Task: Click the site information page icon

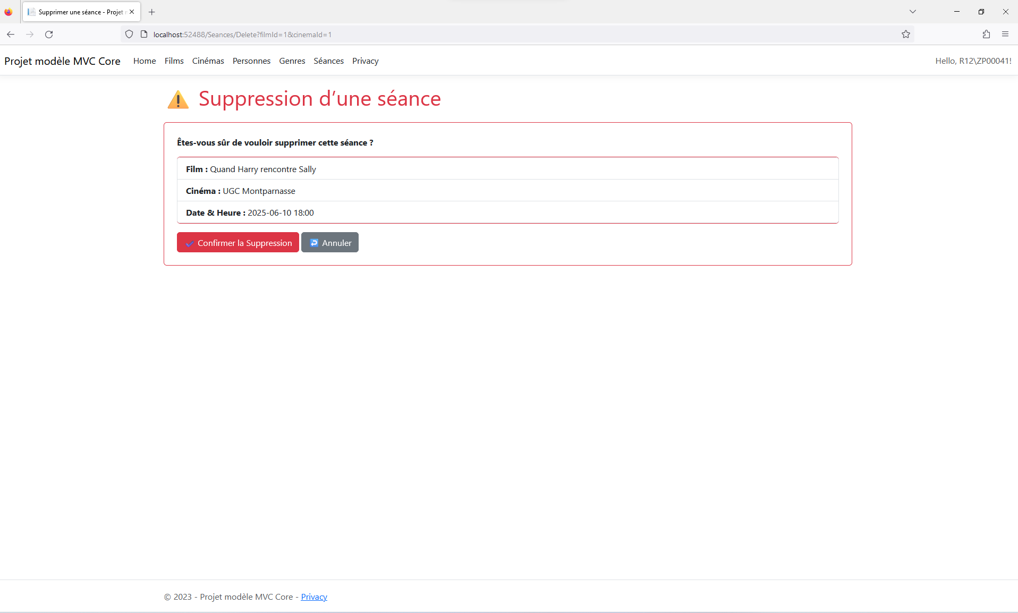Action: [x=144, y=35]
